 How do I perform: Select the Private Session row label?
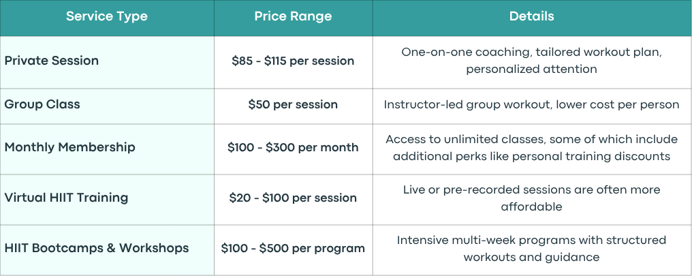[x=52, y=61]
